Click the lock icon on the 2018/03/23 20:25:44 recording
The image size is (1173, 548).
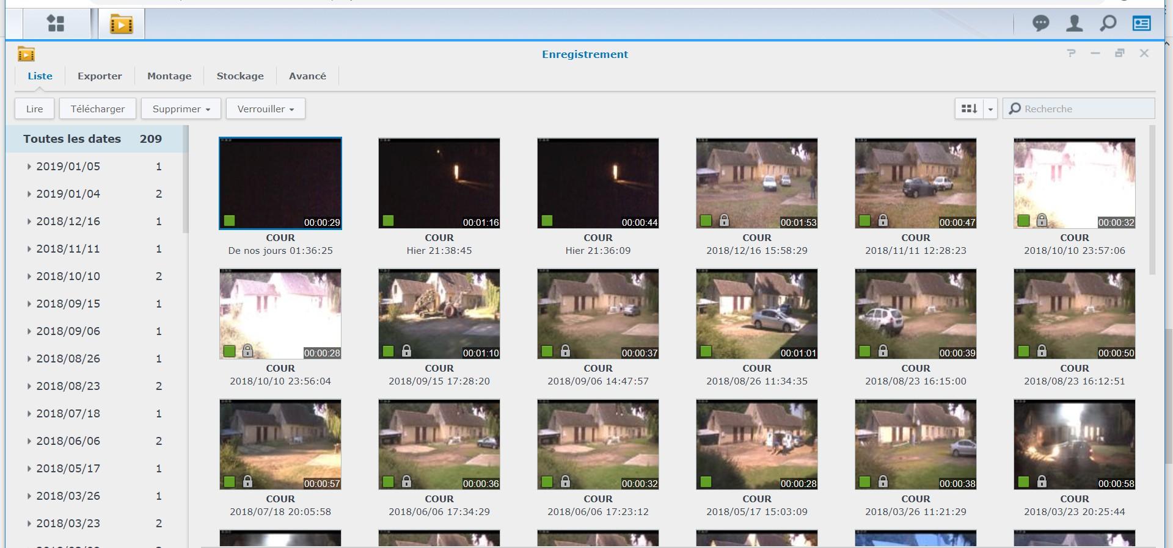[1042, 481]
